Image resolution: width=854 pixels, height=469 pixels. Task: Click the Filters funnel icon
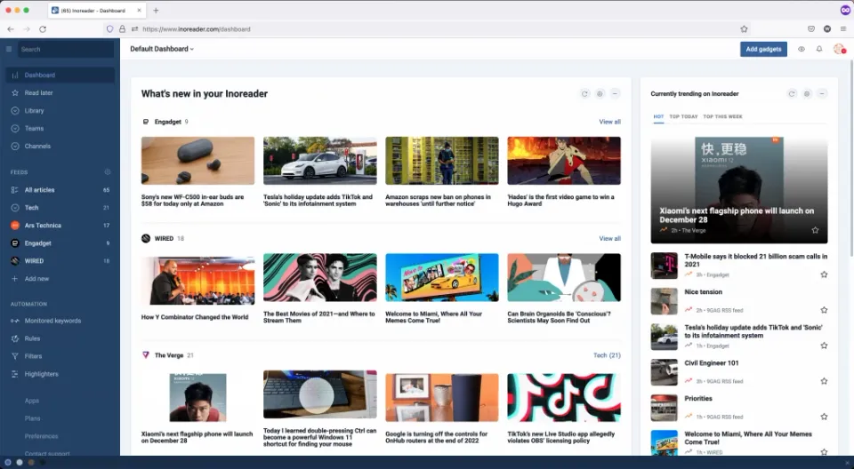click(15, 356)
